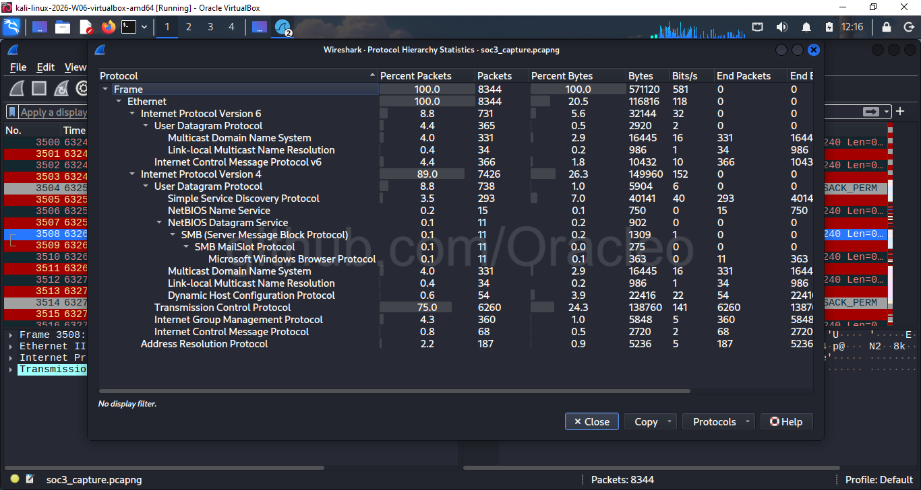
Task: Launch Firefox from the taskbar
Action: coord(107,27)
